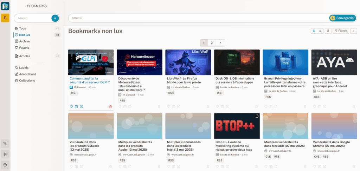
Task: Open GLPI bookmark original link icon
Action: click(81, 107)
